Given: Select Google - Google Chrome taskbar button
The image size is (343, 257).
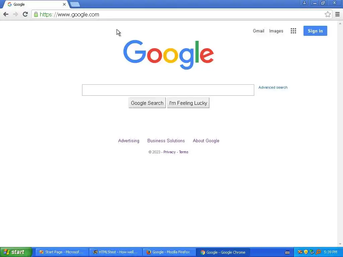Looking at the screenshot, I should coord(223,252).
